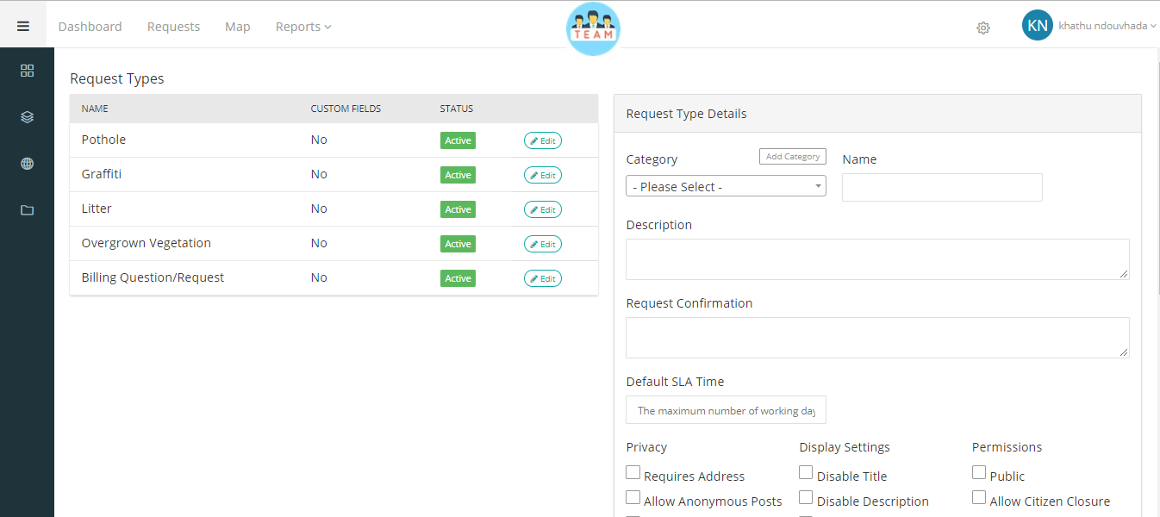Screen dimensions: 1160x517
Task: Open the layers stack sidebar icon
Action: 27,117
